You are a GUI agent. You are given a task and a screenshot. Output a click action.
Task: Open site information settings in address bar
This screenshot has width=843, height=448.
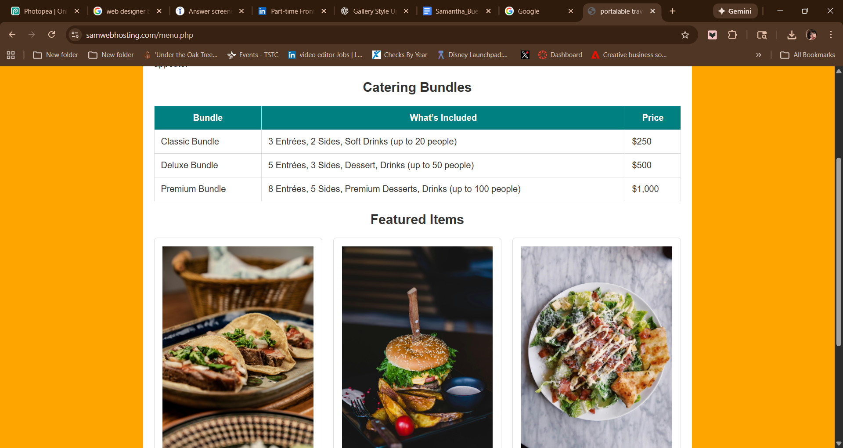tap(75, 35)
